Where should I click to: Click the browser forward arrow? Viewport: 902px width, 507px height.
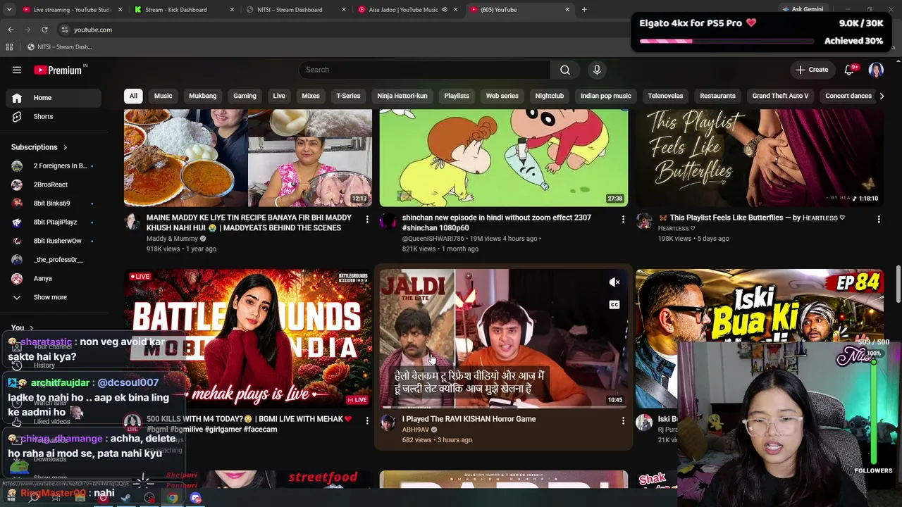pos(27,30)
